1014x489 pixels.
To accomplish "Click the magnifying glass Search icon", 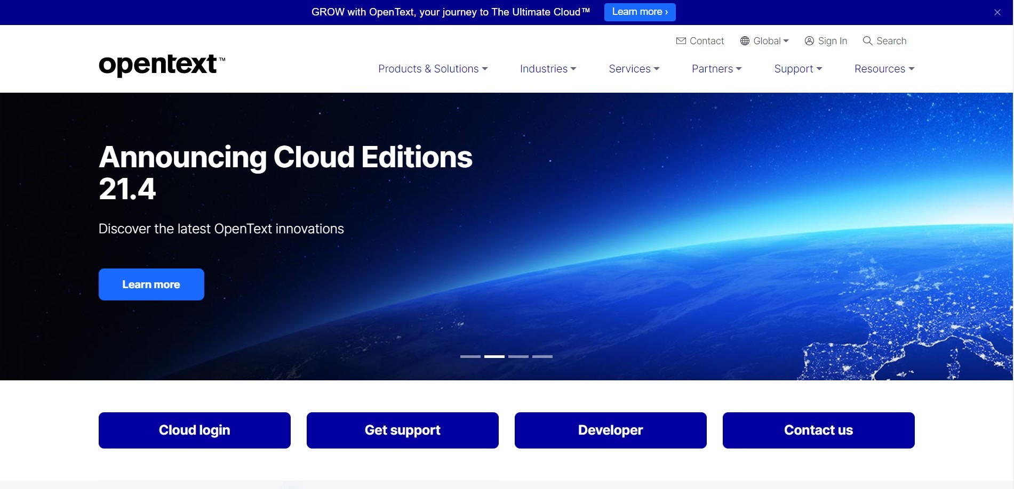I will point(867,41).
